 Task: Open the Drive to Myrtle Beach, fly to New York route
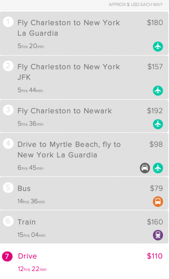[x=84, y=155]
